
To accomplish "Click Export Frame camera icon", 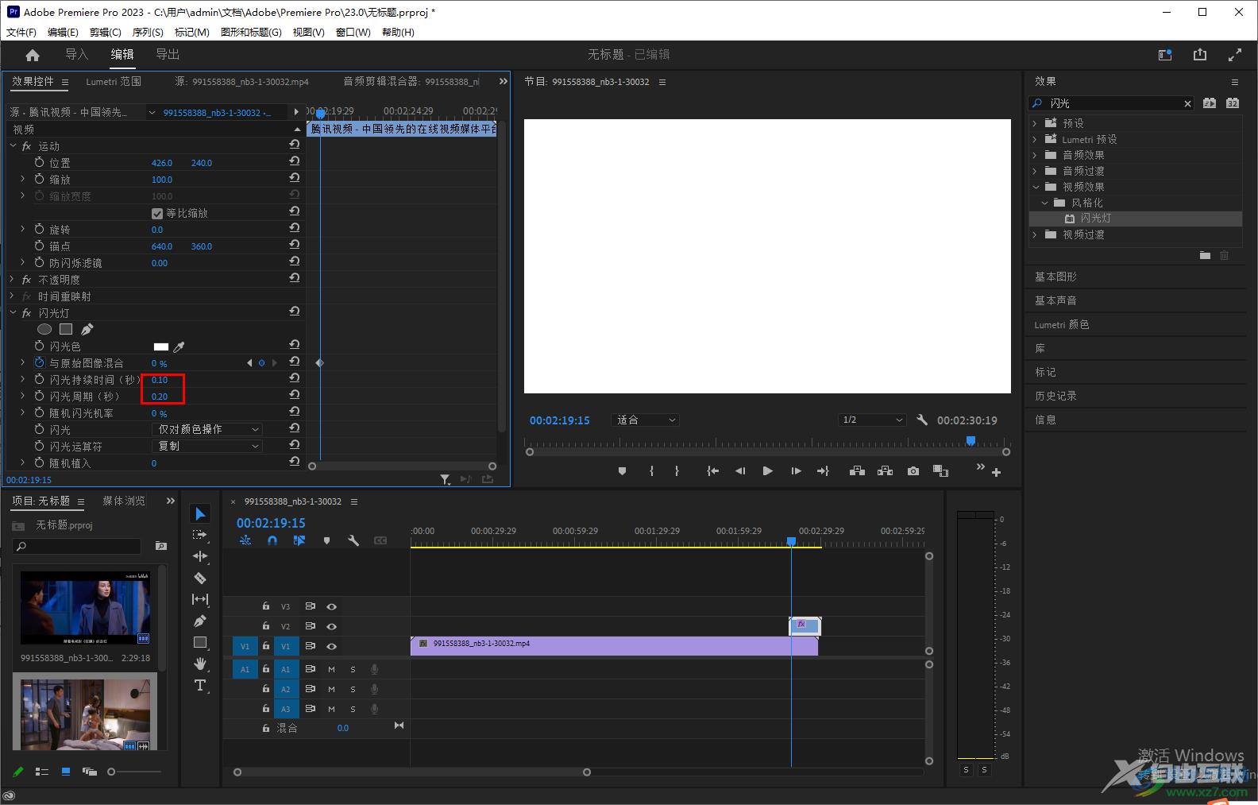I will (x=913, y=471).
